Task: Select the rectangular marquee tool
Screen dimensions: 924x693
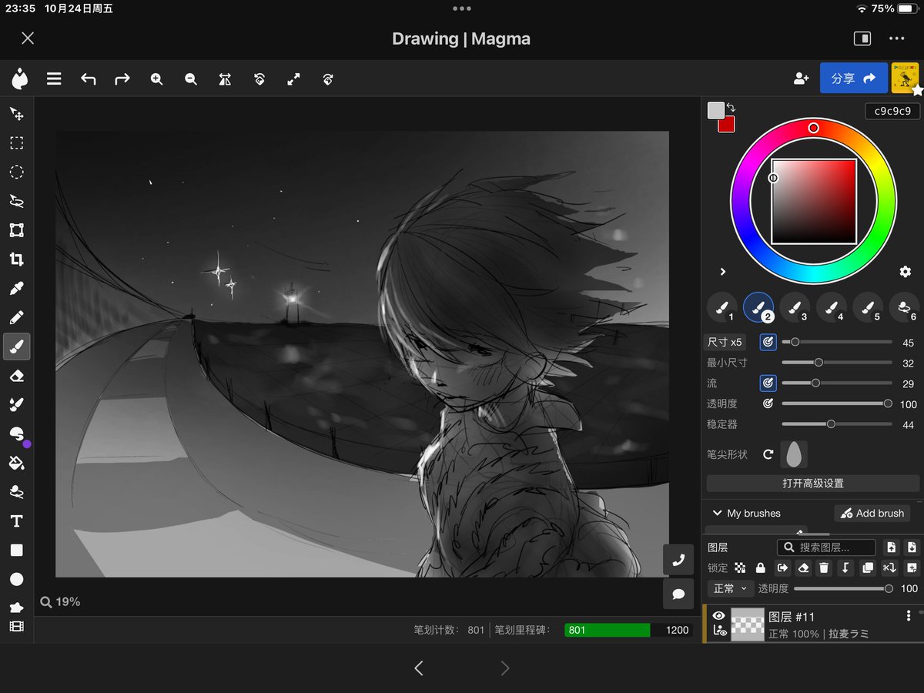Action: coord(16,143)
